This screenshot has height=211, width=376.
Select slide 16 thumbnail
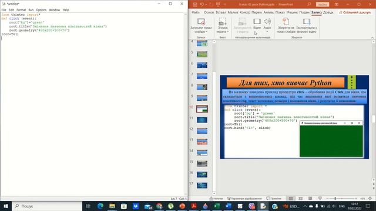[202, 175]
